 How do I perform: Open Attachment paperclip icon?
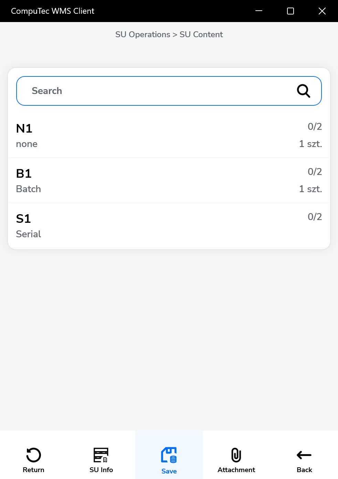tap(236, 455)
